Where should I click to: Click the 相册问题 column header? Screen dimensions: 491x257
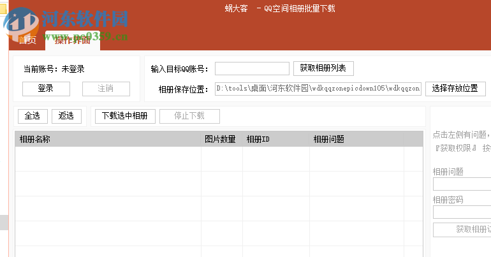[x=356, y=139]
